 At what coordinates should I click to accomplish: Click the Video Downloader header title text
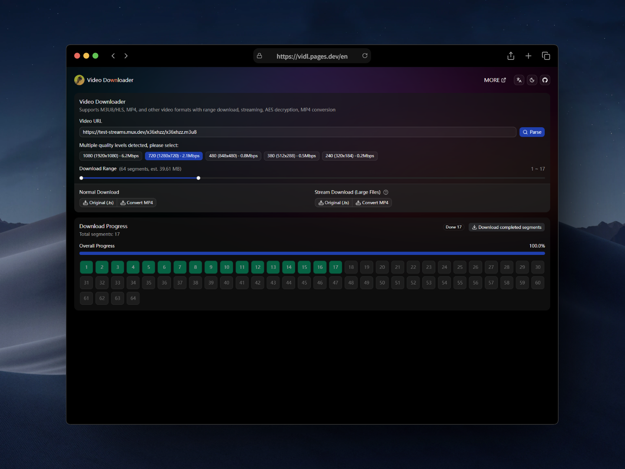click(x=110, y=80)
